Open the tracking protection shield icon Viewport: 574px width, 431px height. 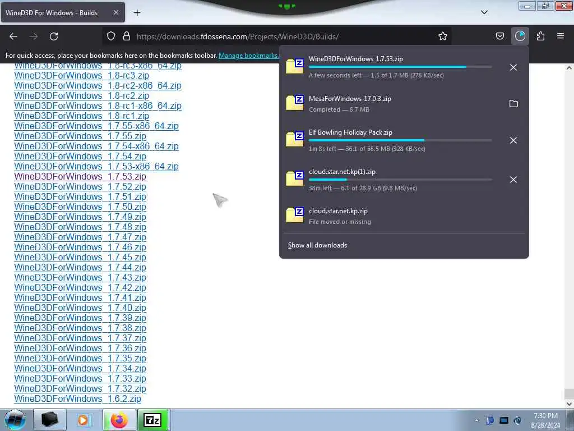(111, 36)
